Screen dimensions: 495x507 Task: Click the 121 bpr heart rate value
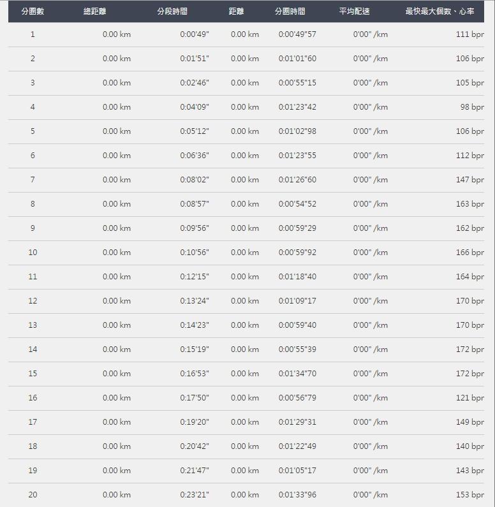click(470, 398)
